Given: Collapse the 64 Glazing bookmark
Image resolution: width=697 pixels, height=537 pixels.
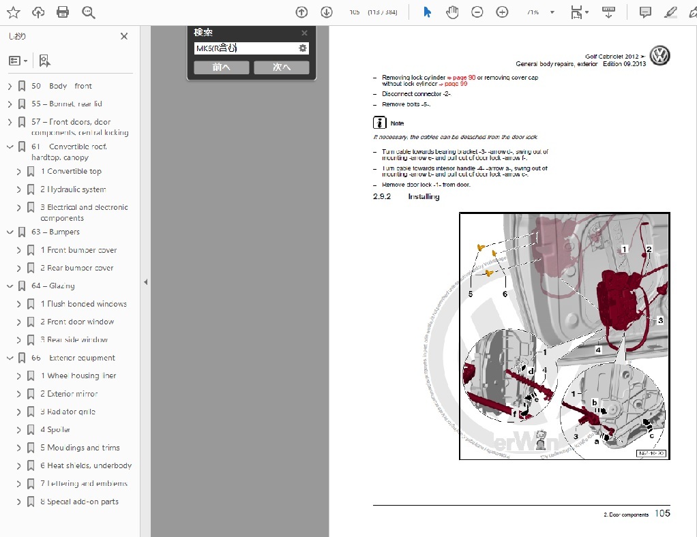Looking at the screenshot, I should (x=10, y=286).
